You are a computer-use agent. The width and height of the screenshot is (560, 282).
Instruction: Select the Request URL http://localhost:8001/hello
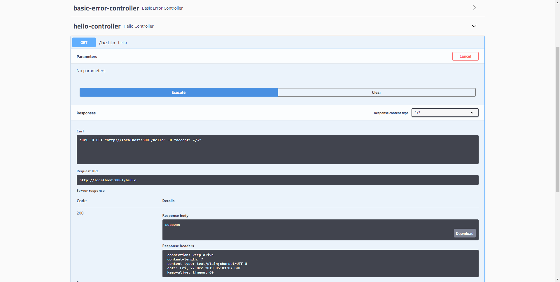click(108, 180)
